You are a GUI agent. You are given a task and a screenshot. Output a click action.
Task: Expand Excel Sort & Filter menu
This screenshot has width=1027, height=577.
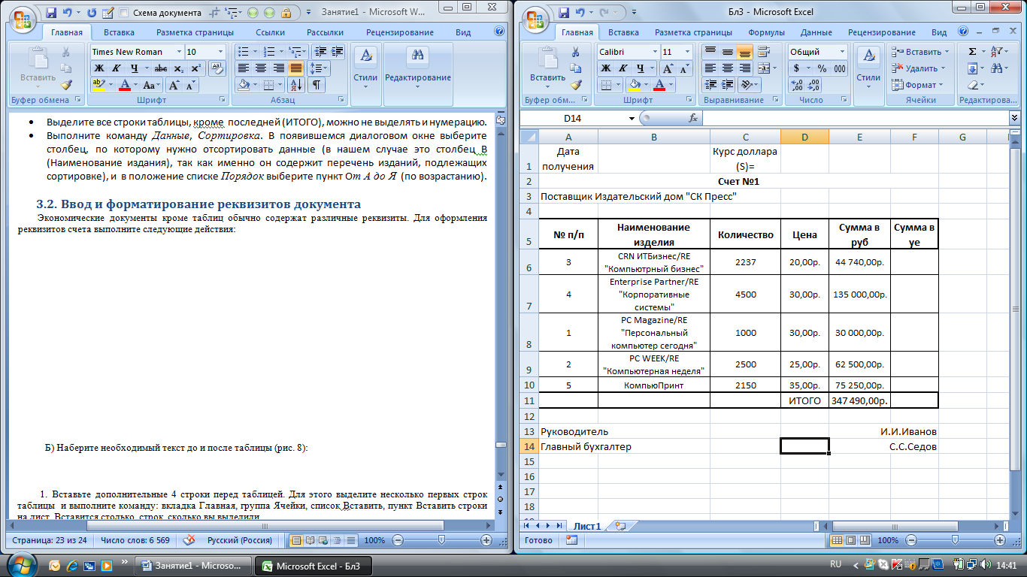pyautogui.click(x=999, y=52)
